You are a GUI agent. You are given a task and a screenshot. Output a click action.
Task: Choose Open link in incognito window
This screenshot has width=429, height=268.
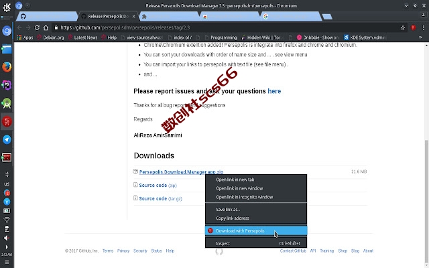(256, 197)
